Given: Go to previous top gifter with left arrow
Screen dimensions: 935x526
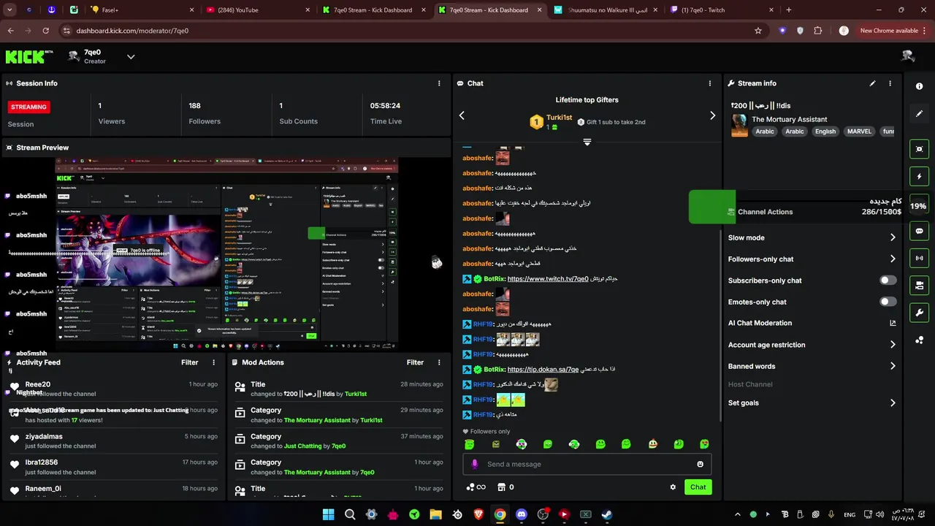Looking at the screenshot, I should click(462, 115).
